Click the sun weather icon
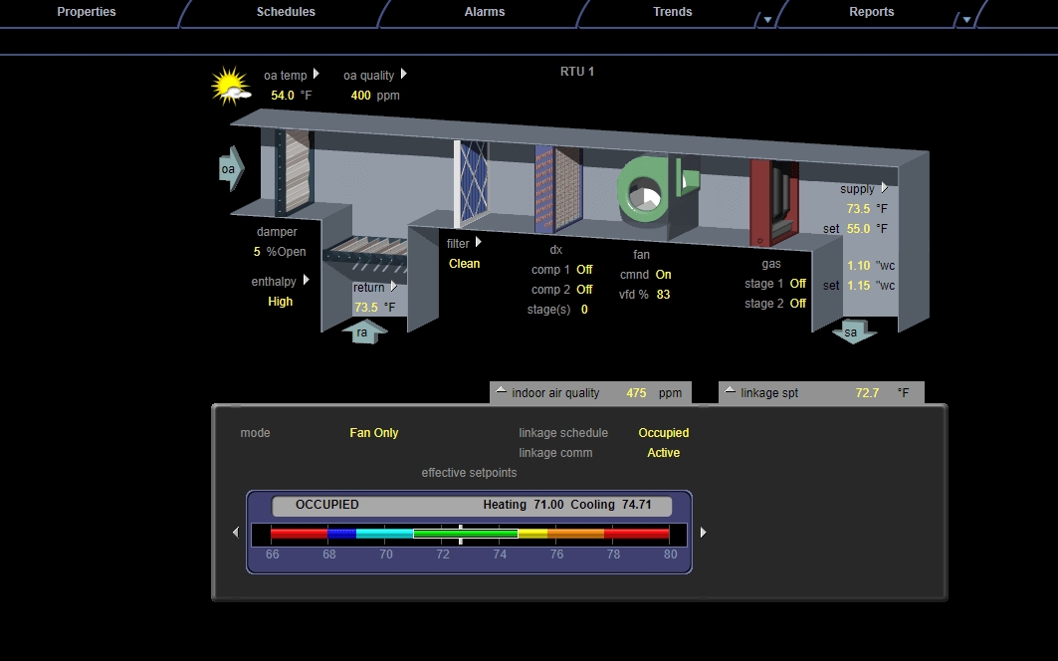This screenshot has width=1058, height=661. click(x=231, y=86)
